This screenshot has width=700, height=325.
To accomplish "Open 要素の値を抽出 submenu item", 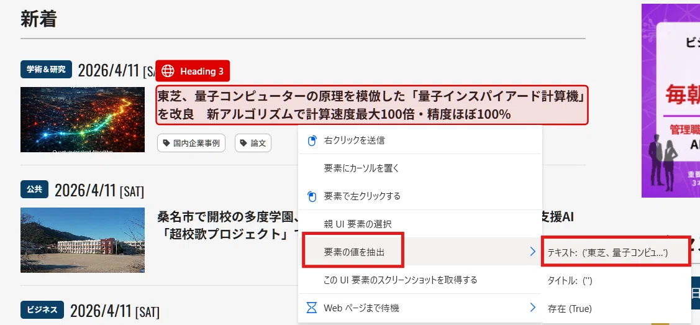I will 420,252.
